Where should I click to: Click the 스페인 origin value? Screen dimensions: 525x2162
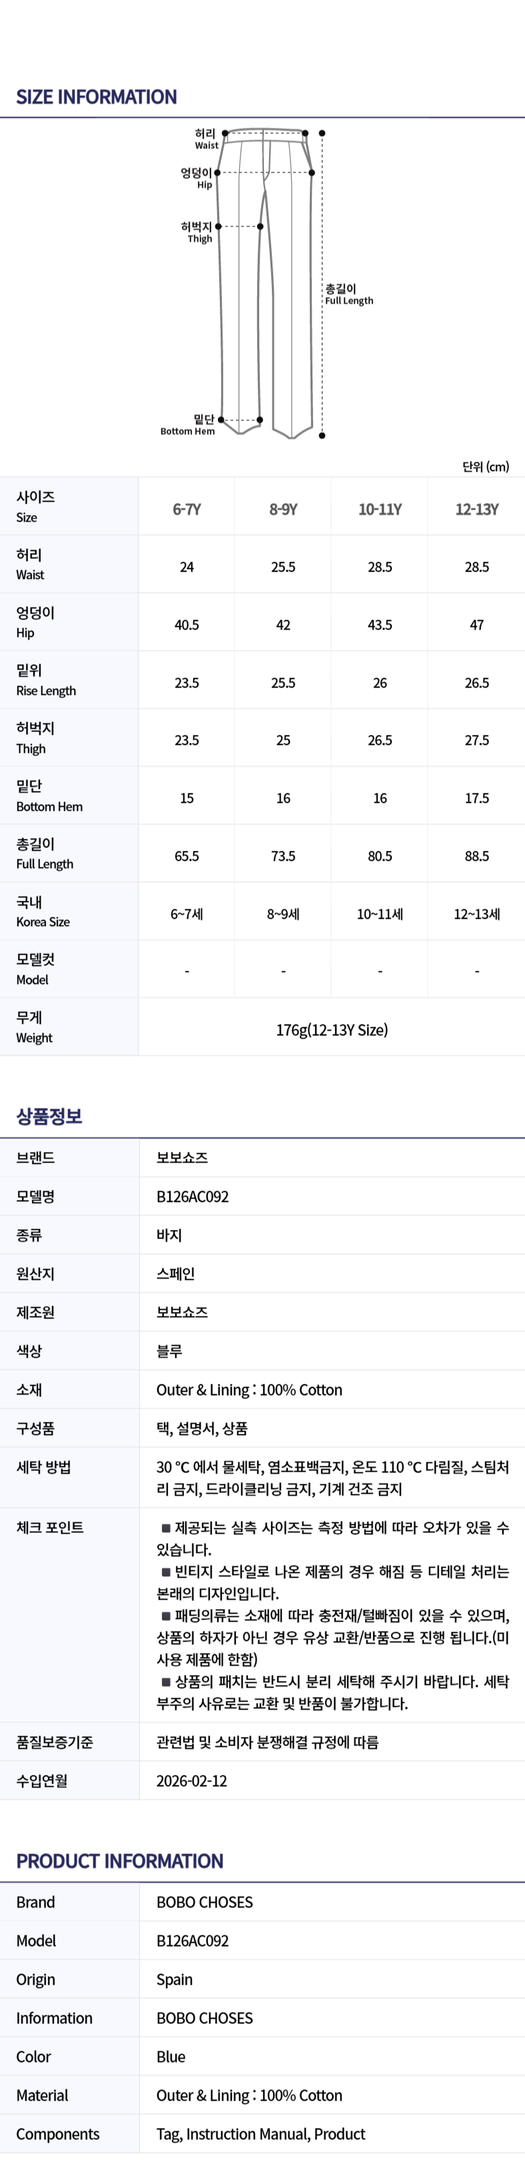175,1274
